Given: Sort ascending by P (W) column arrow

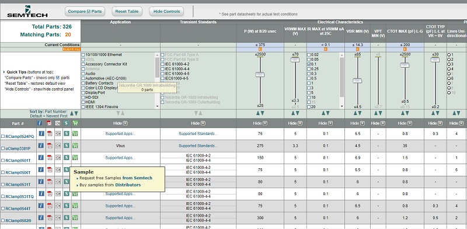Looking at the screenshot, I should point(258,113).
